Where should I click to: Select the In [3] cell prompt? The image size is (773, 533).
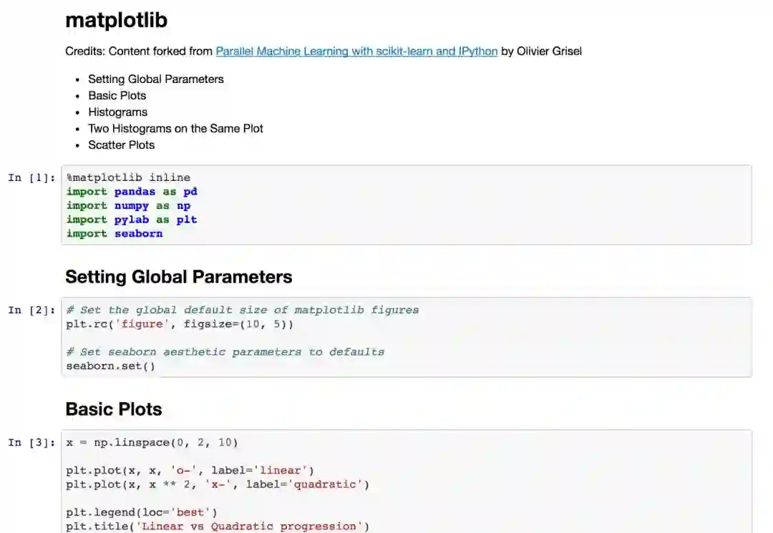point(31,442)
